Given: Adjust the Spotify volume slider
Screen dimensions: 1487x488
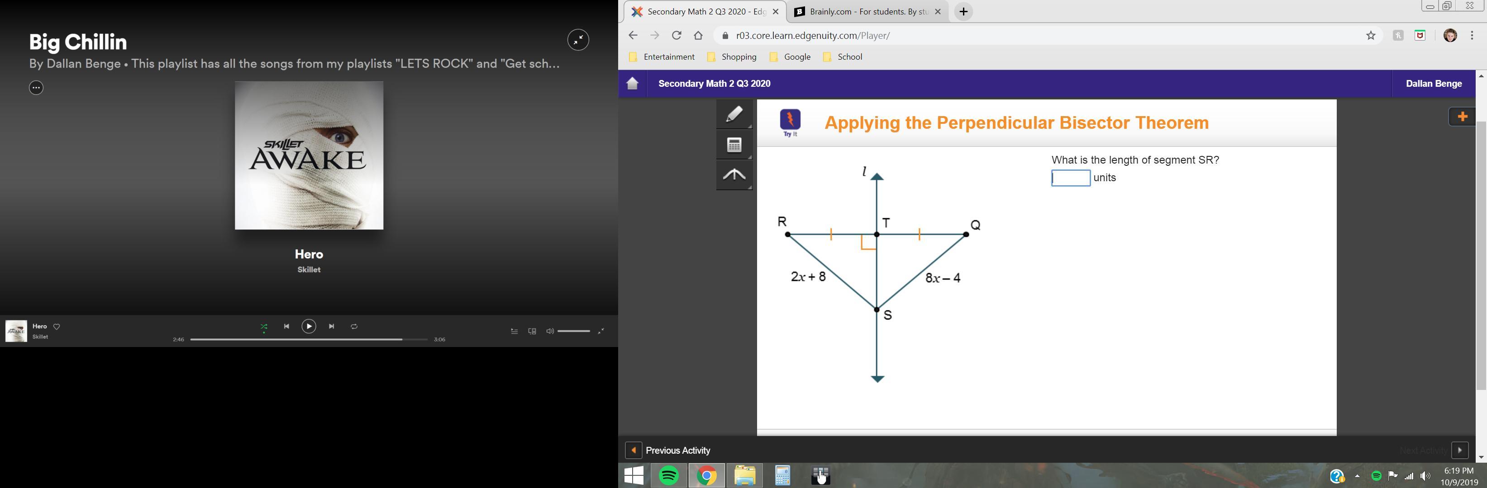Looking at the screenshot, I should [x=573, y=331].
